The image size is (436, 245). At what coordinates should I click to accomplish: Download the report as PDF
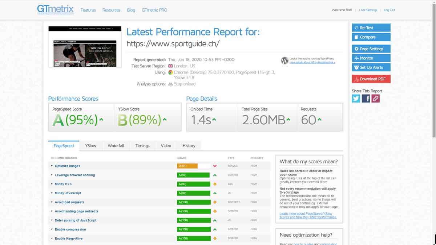click(x=371, y=79)
